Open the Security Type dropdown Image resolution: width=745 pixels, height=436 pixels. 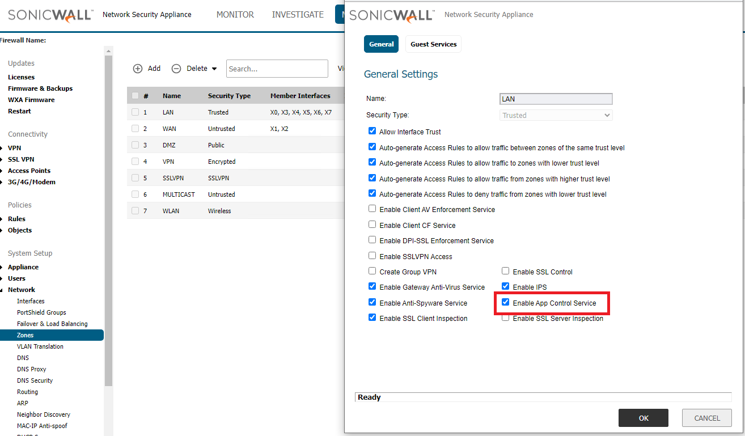coord(556,115)
